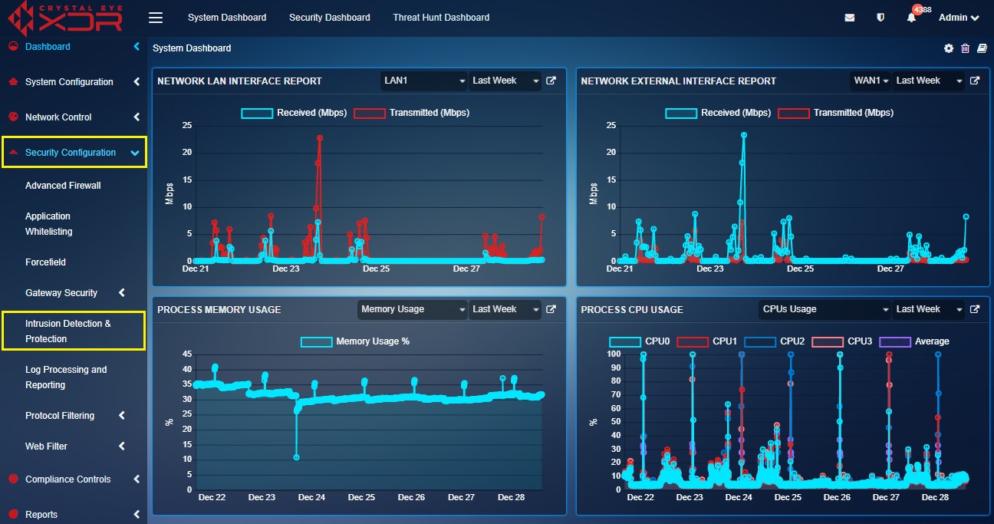
Task: Open Application Whitelisting menu item
Action: (49, 224)
